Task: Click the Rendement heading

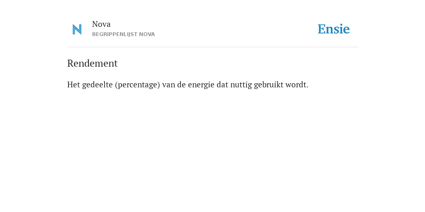Action: tap(92, 63)
